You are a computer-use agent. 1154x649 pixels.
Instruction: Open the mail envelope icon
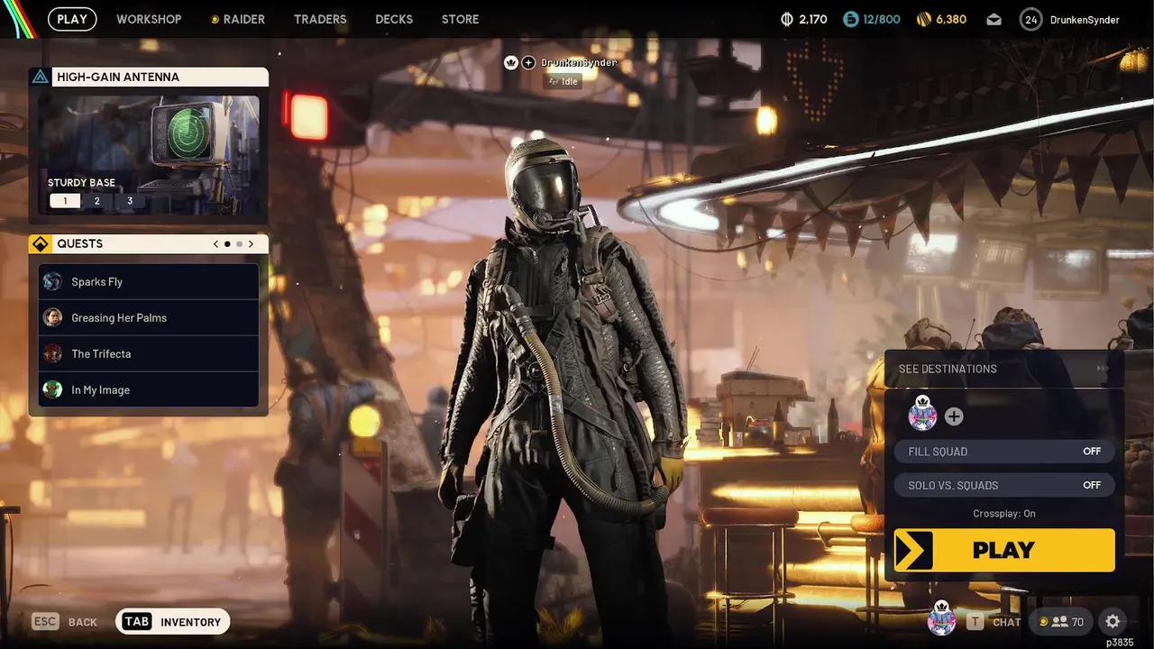(994, 19)
